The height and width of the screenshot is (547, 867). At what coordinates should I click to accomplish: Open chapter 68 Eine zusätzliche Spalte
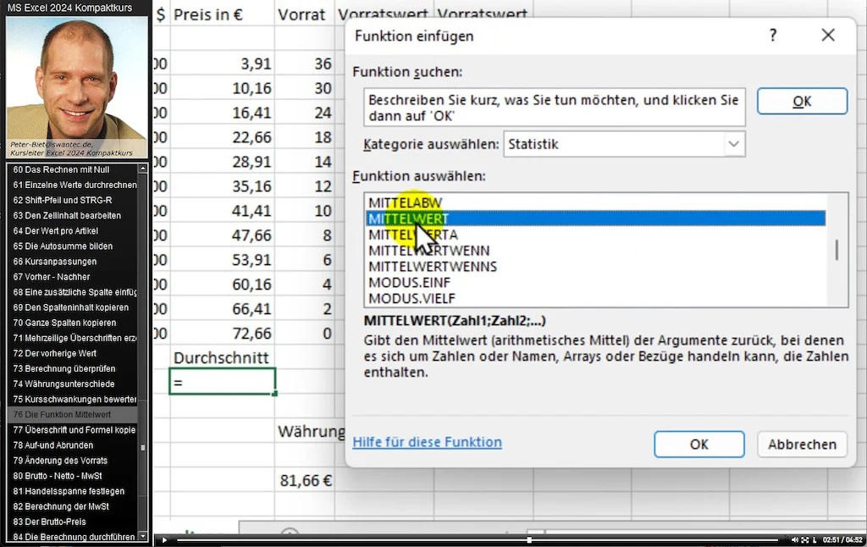[x=72, y=292]
